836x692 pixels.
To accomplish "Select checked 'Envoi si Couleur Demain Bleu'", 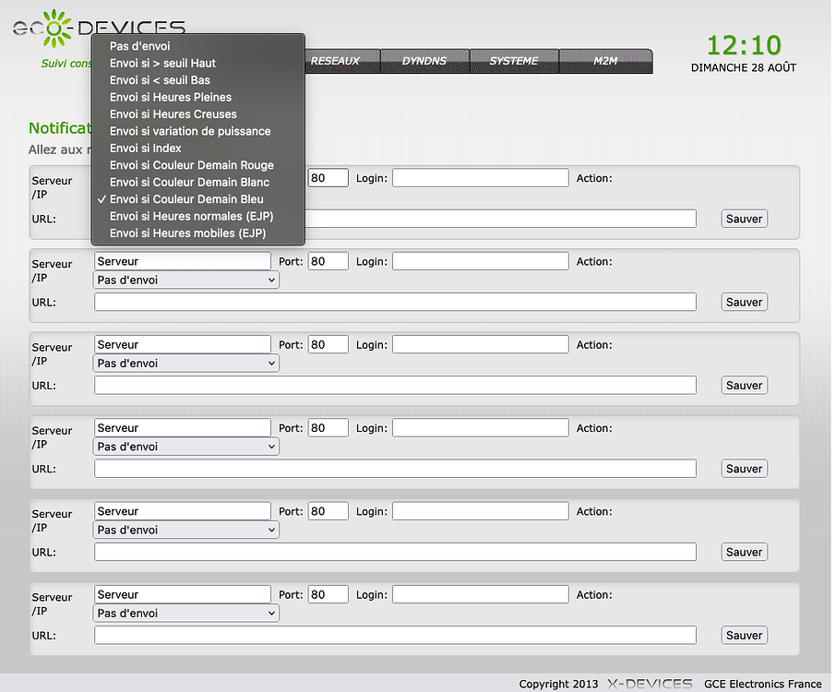I will coord(186,199).
